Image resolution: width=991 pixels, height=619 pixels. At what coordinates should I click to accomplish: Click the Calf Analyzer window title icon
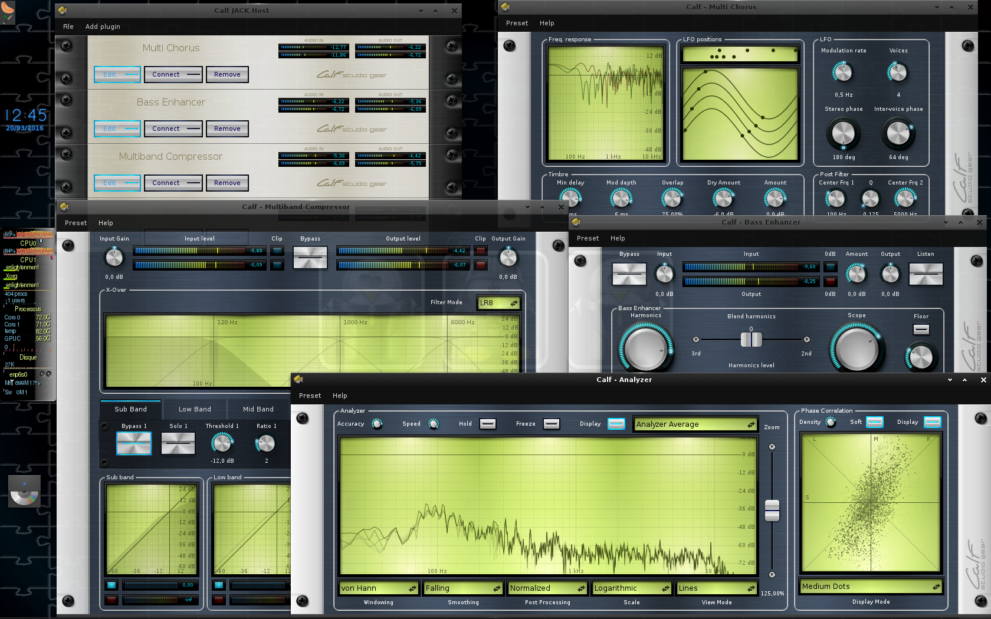coord(298,379)
